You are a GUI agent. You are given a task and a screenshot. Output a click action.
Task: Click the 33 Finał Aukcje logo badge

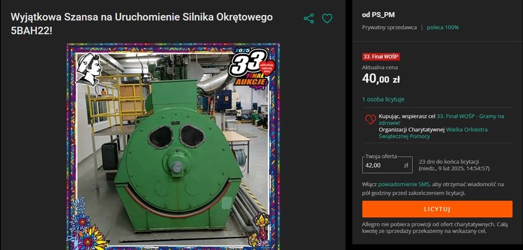click(x=252, y=68)
